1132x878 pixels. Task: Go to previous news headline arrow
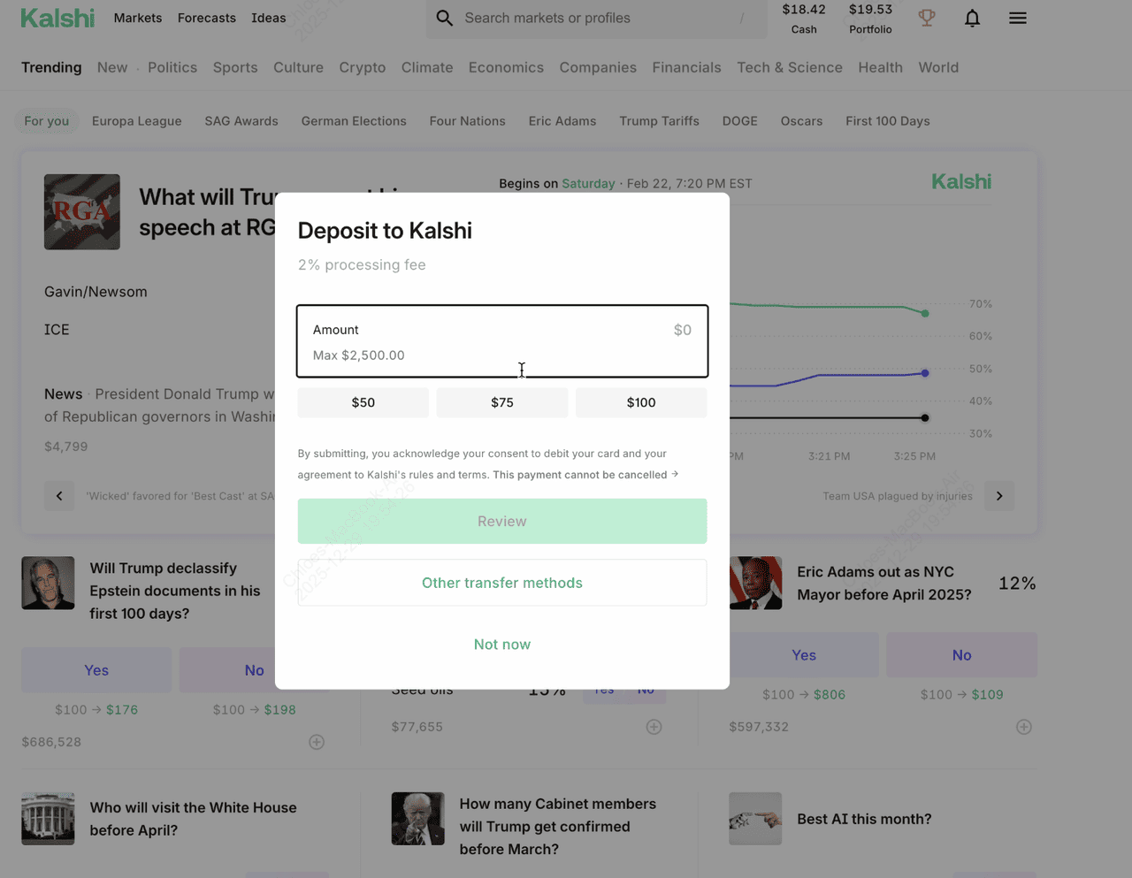[59, 496]
